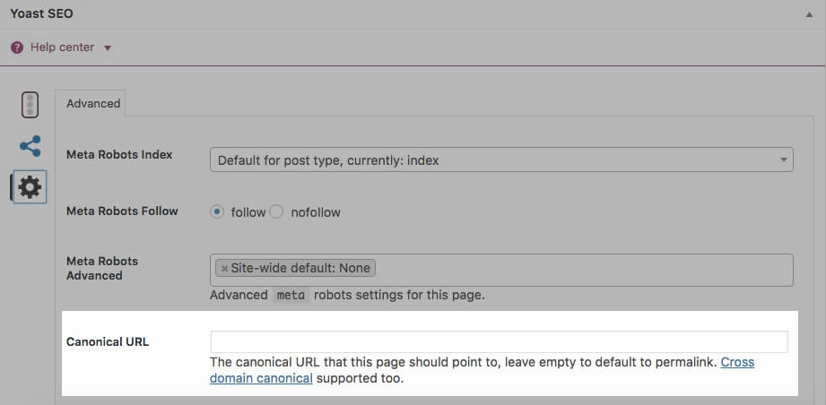This screenshot has height=405, width=826.
Task: Click the Canonical URL label
Action: pos(108,341)
